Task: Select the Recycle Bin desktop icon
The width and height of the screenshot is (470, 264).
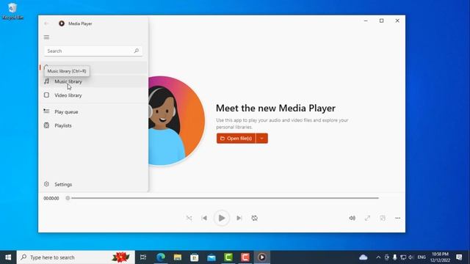Action: click(12, 11)
